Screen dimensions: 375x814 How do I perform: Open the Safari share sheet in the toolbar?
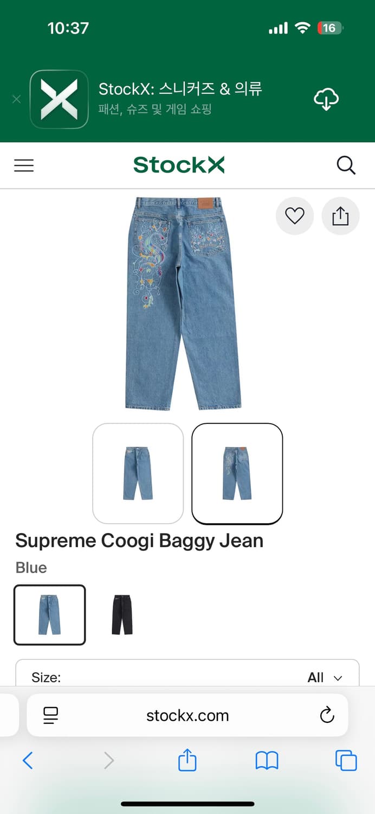pyautogui.click(x=187, y=759)
